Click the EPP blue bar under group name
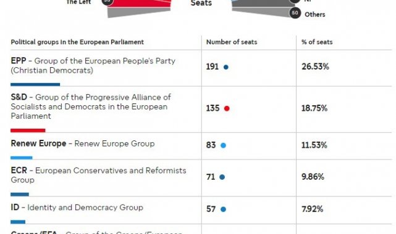The width and height of the screenshot is (396, 234). [35, 84]
